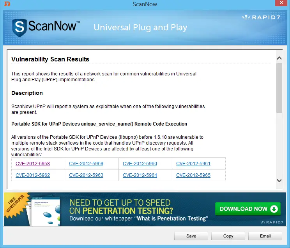Click the Description heading

pyautogui.click(x=27, y=93)
